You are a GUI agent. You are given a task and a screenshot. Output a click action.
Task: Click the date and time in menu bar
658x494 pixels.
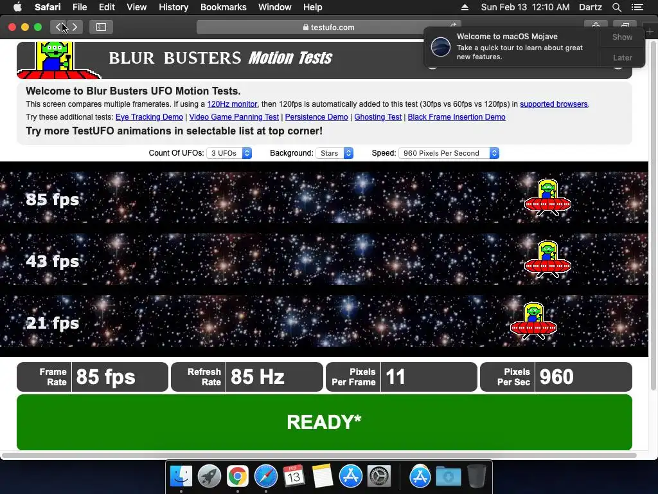(x=525, y=7)
